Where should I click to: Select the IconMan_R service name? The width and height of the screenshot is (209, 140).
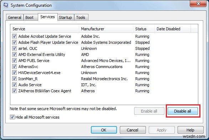click(28, 79)
